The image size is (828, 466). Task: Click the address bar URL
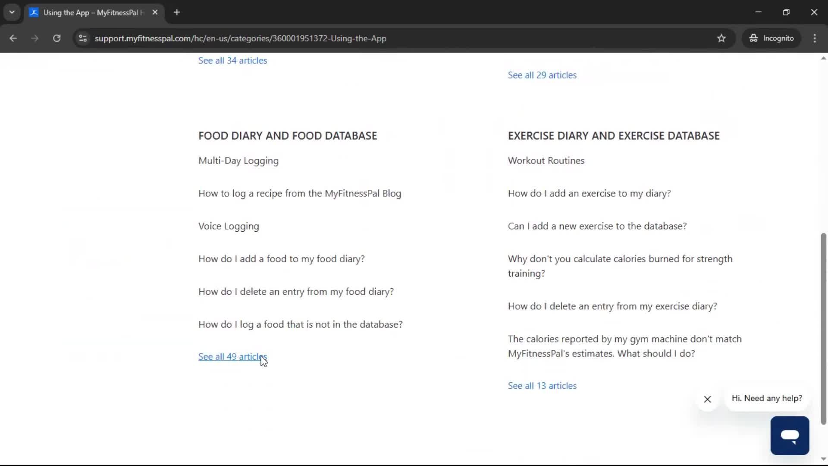[x=240, y=38]
